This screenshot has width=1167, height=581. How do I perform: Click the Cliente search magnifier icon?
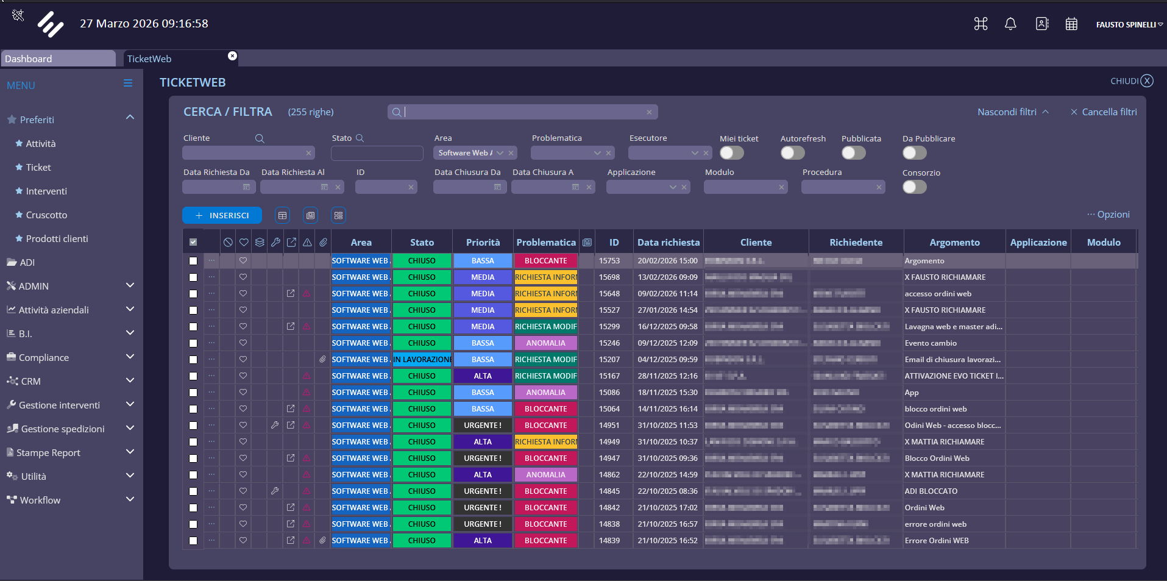(x=260, y=138)
